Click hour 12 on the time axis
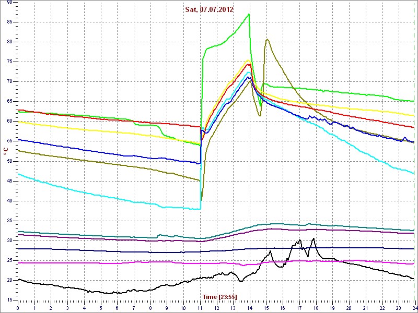The height and width of the screenshot is (313, 418). pos(216,308)
